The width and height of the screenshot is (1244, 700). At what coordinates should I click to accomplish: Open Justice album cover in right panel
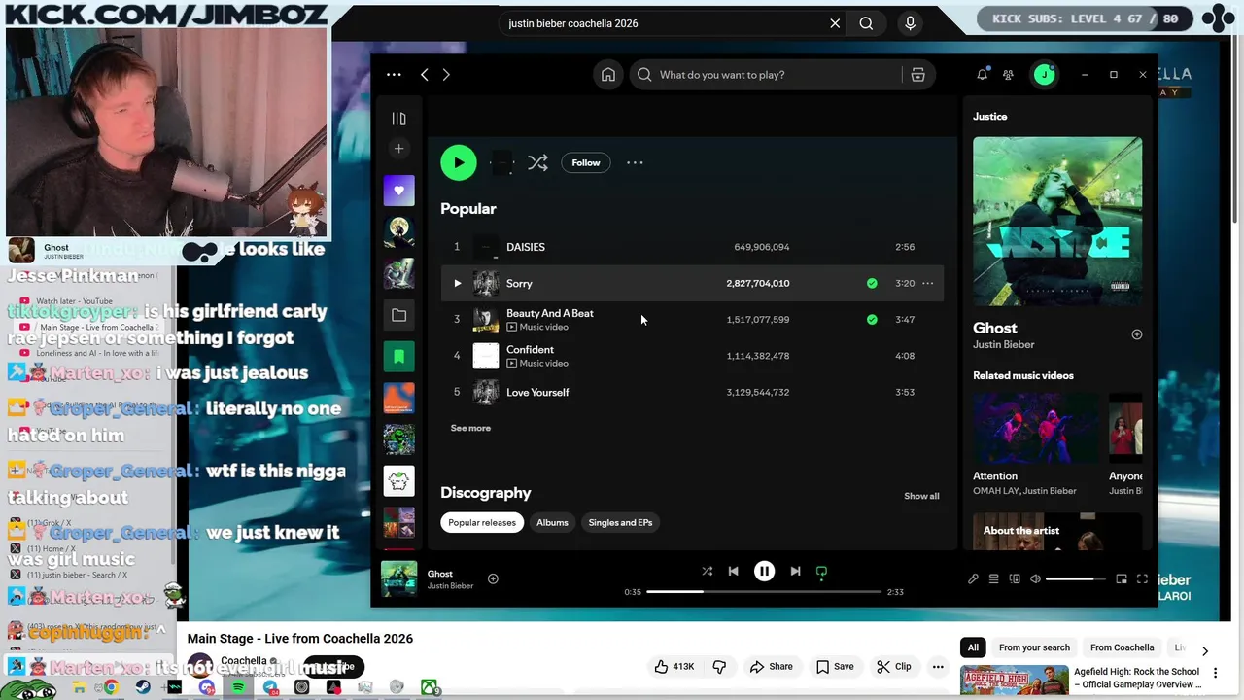pyautogui.click(x=1057, y=221)
